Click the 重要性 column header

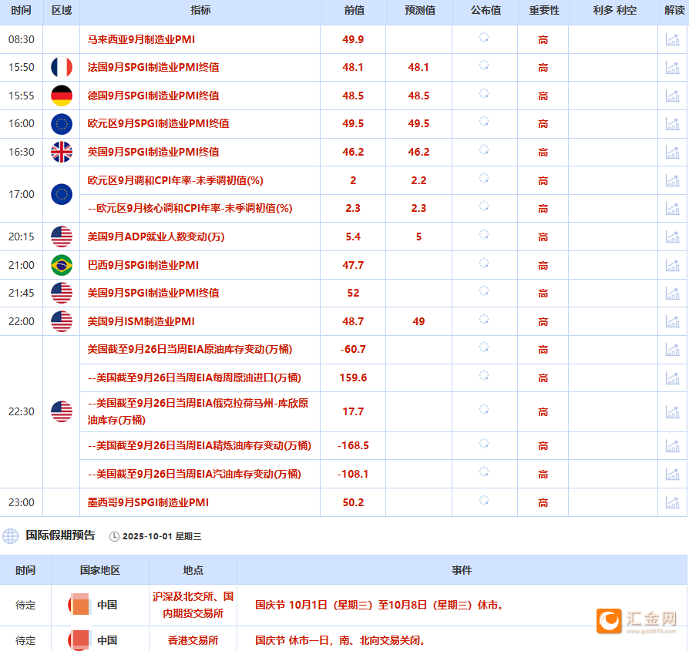pos(544,10)
